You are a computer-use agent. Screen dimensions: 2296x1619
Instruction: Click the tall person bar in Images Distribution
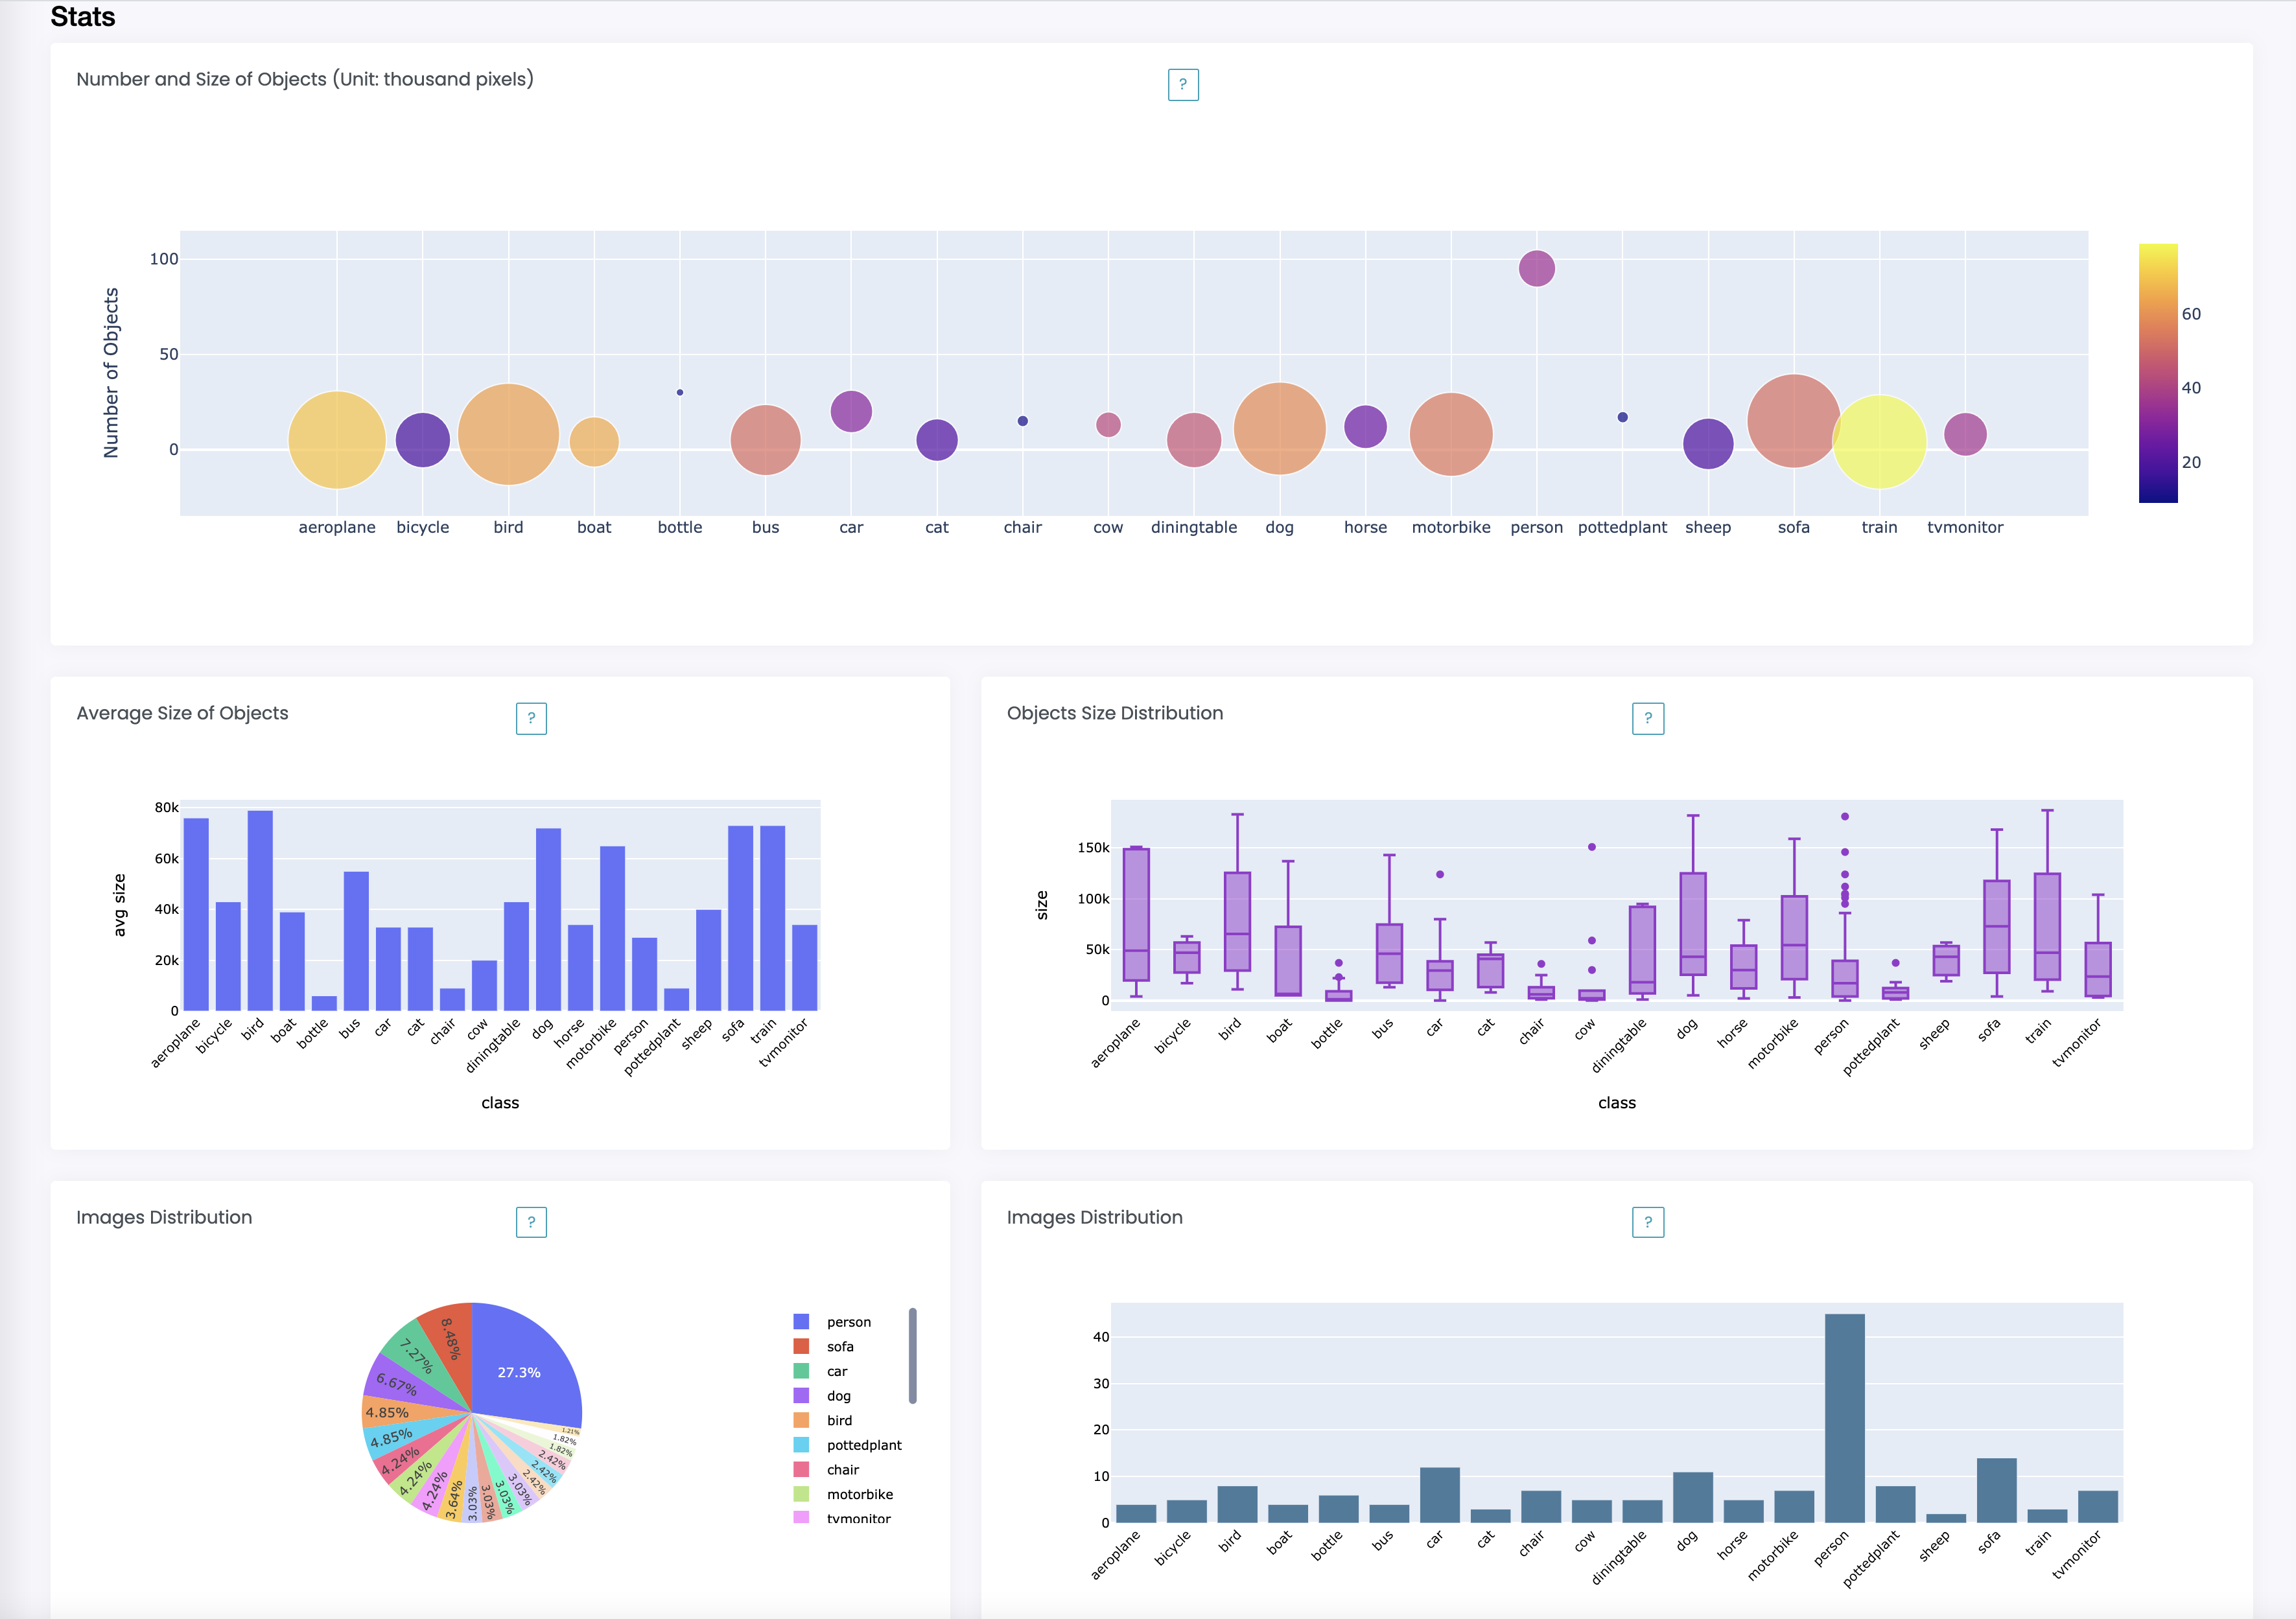click(1844, 1418)
